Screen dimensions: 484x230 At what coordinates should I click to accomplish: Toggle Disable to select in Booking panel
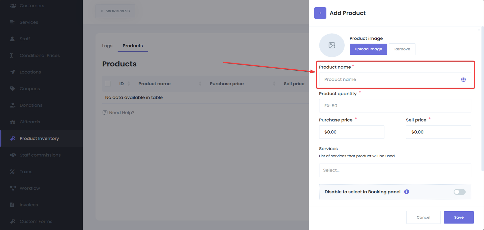tap(459, 192)
